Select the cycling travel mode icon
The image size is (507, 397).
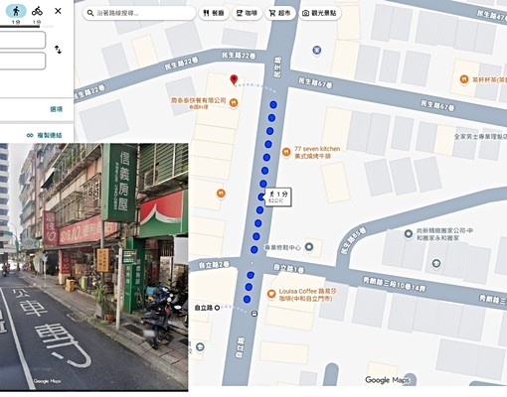click(x=37, y=11)
